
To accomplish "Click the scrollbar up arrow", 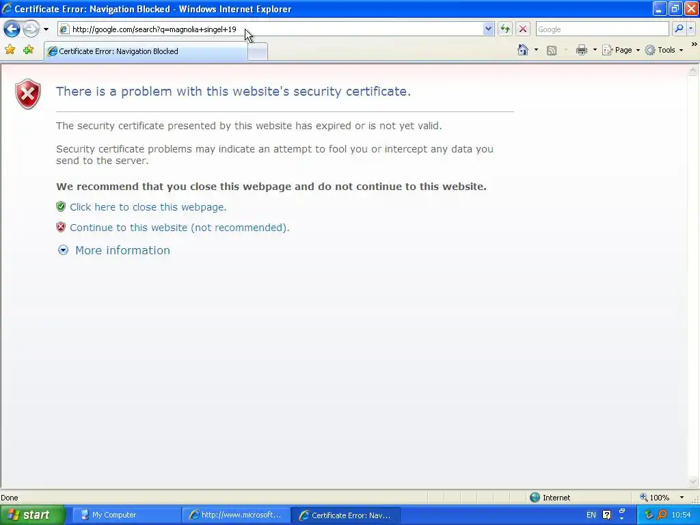I will [x=693, y=70].
